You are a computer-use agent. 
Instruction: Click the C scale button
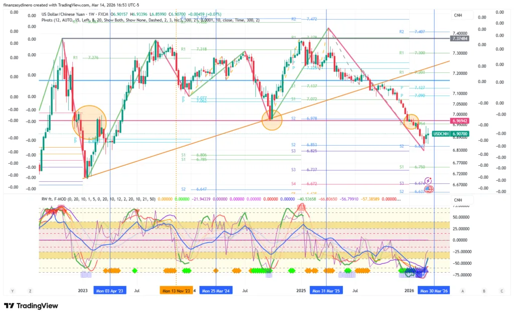coord(501,291)
